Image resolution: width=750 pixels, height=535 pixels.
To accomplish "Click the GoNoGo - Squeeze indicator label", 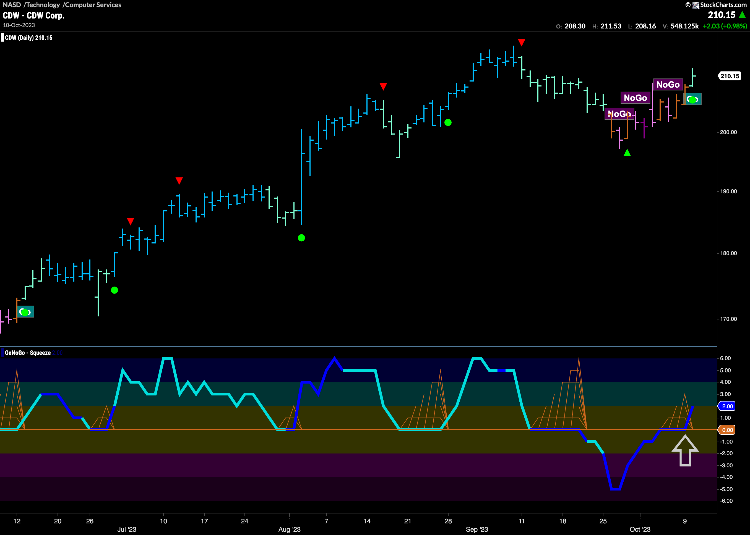I will tap(28, 353).
